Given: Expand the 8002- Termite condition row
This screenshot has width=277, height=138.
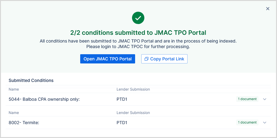Looking at the screenshot, I should tap(264, 123).
